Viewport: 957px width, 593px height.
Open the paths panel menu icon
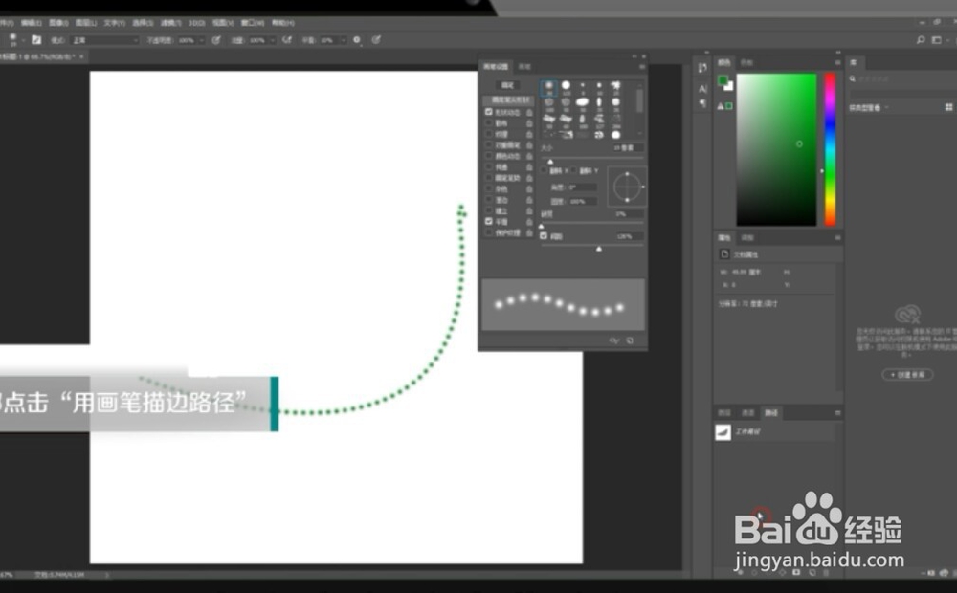837,413
